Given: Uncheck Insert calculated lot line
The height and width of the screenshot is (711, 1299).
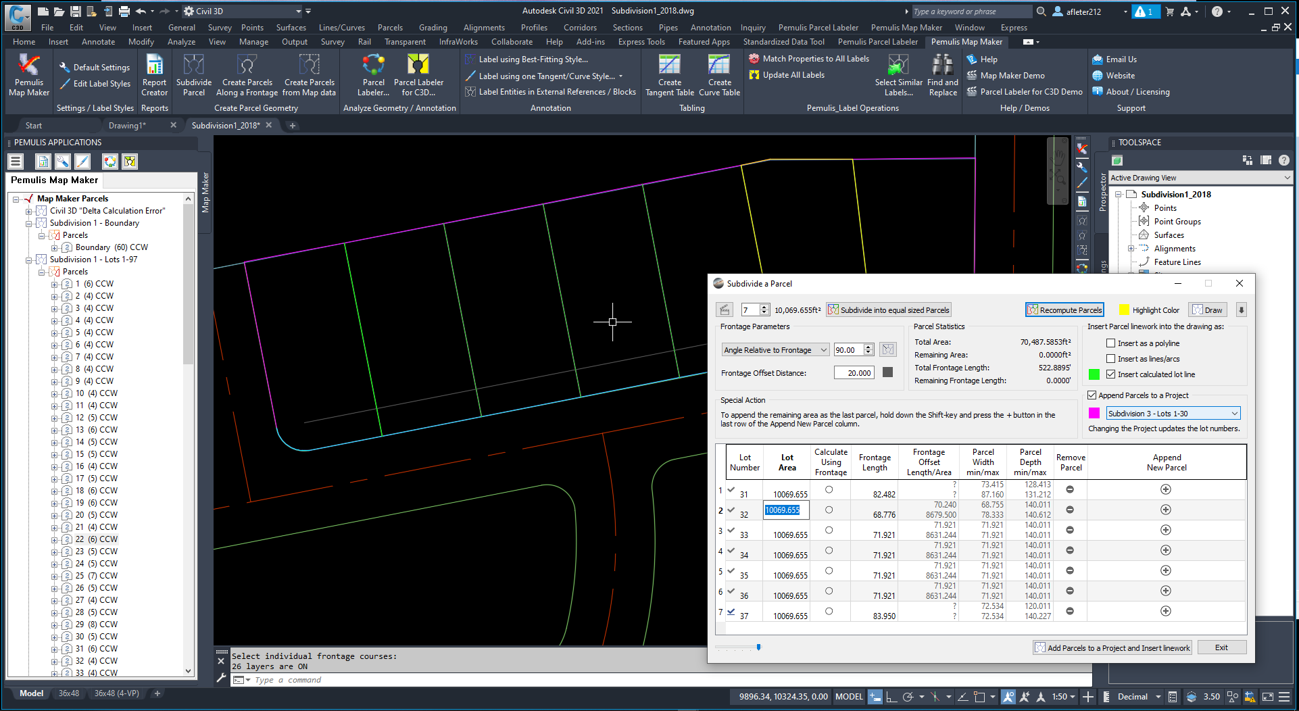Looking at the screenshot, I should click(1110, 374).
